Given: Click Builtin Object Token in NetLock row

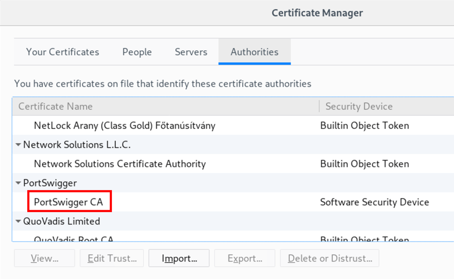Looking at the screenshot, I should tap(365, 126).
